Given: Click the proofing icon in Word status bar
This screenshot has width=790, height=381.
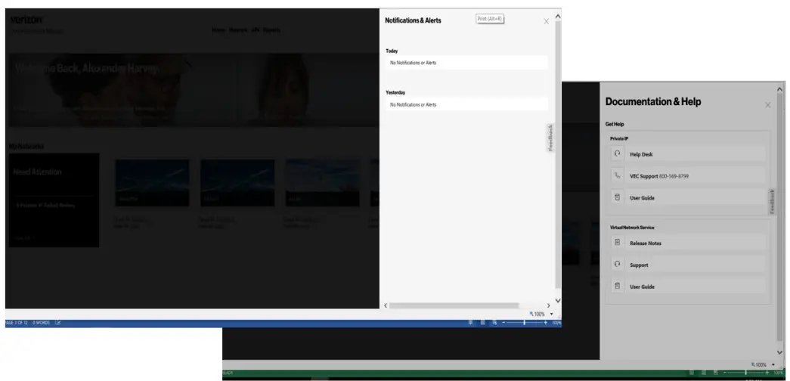Looking at the screenshot, I should coord(58,323).
